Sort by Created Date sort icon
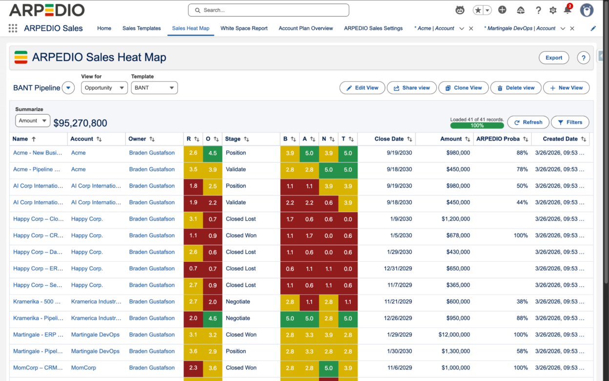This screenshot has height=381, width=609. click(x=584, y=139)
